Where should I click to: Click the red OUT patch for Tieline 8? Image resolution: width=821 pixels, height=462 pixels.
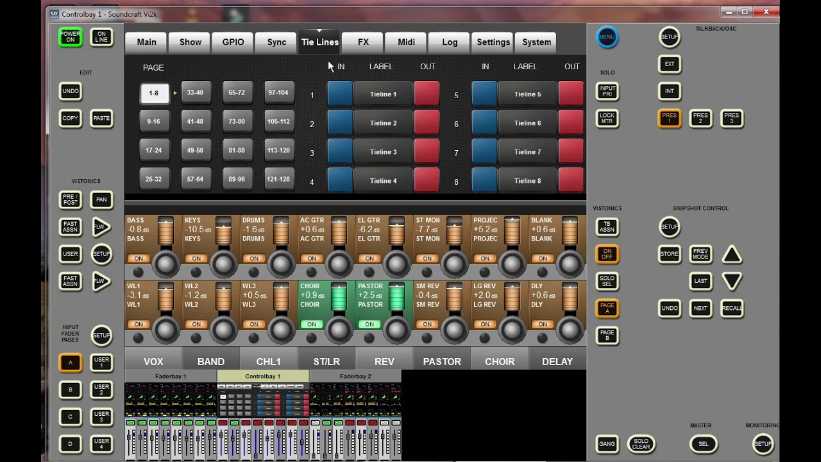pos(571,180)
